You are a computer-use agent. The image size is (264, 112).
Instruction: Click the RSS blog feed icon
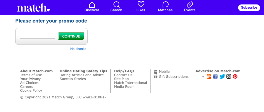[x=209, y=76]
